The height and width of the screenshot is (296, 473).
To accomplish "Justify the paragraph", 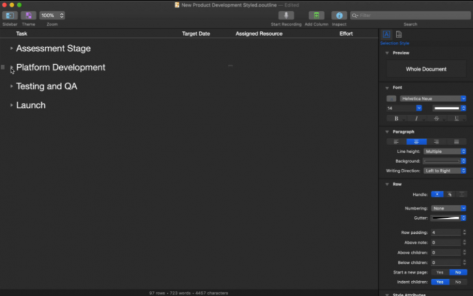I will 456,142.
